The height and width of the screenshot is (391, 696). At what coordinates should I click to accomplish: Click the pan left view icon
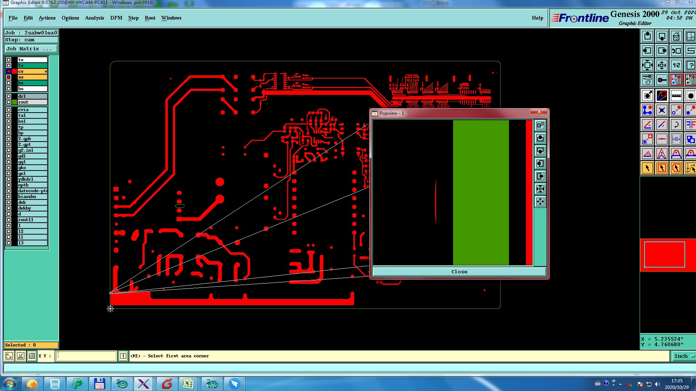click(x=647, y=51)
